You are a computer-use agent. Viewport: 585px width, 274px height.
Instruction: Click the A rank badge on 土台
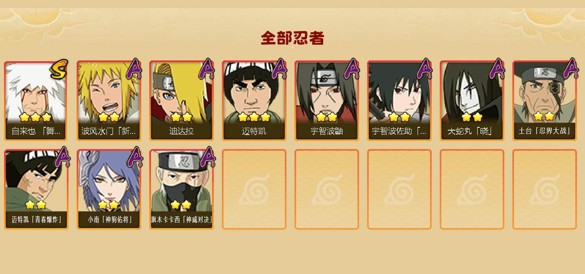click(x=571, y=68)
